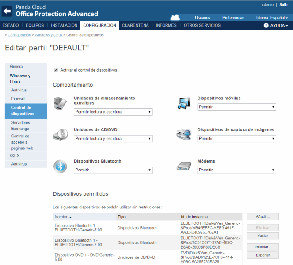Toggle Activar el control de dispositivos checkbox

56,70
